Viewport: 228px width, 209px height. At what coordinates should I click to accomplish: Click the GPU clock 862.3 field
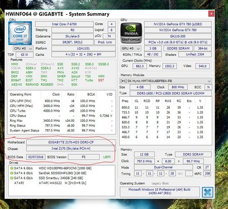140,66
